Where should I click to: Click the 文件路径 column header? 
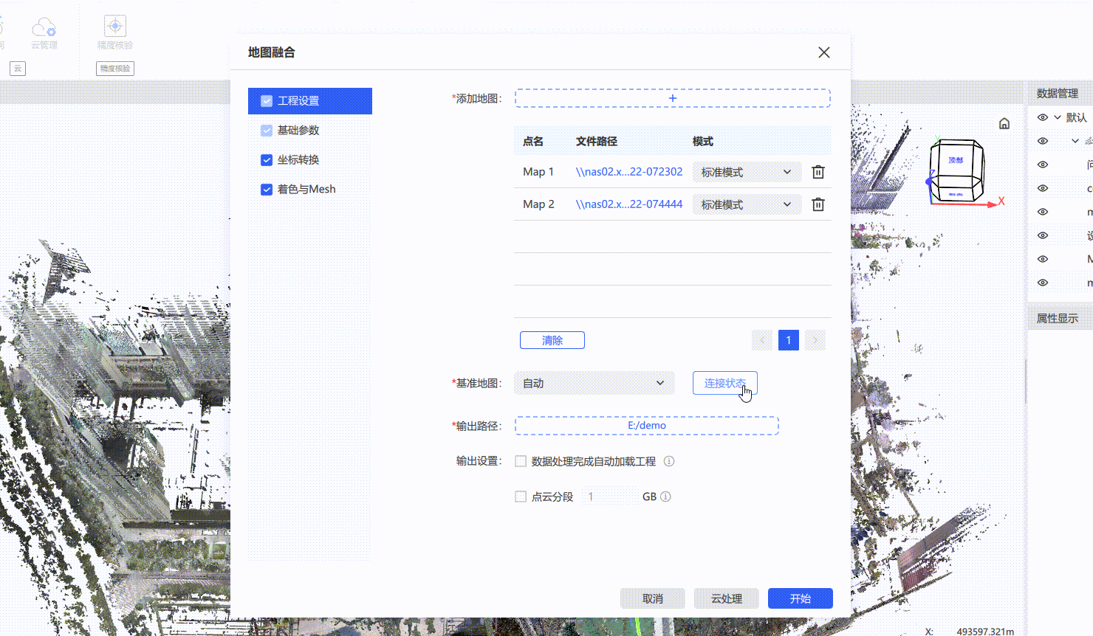click(597, 141)
